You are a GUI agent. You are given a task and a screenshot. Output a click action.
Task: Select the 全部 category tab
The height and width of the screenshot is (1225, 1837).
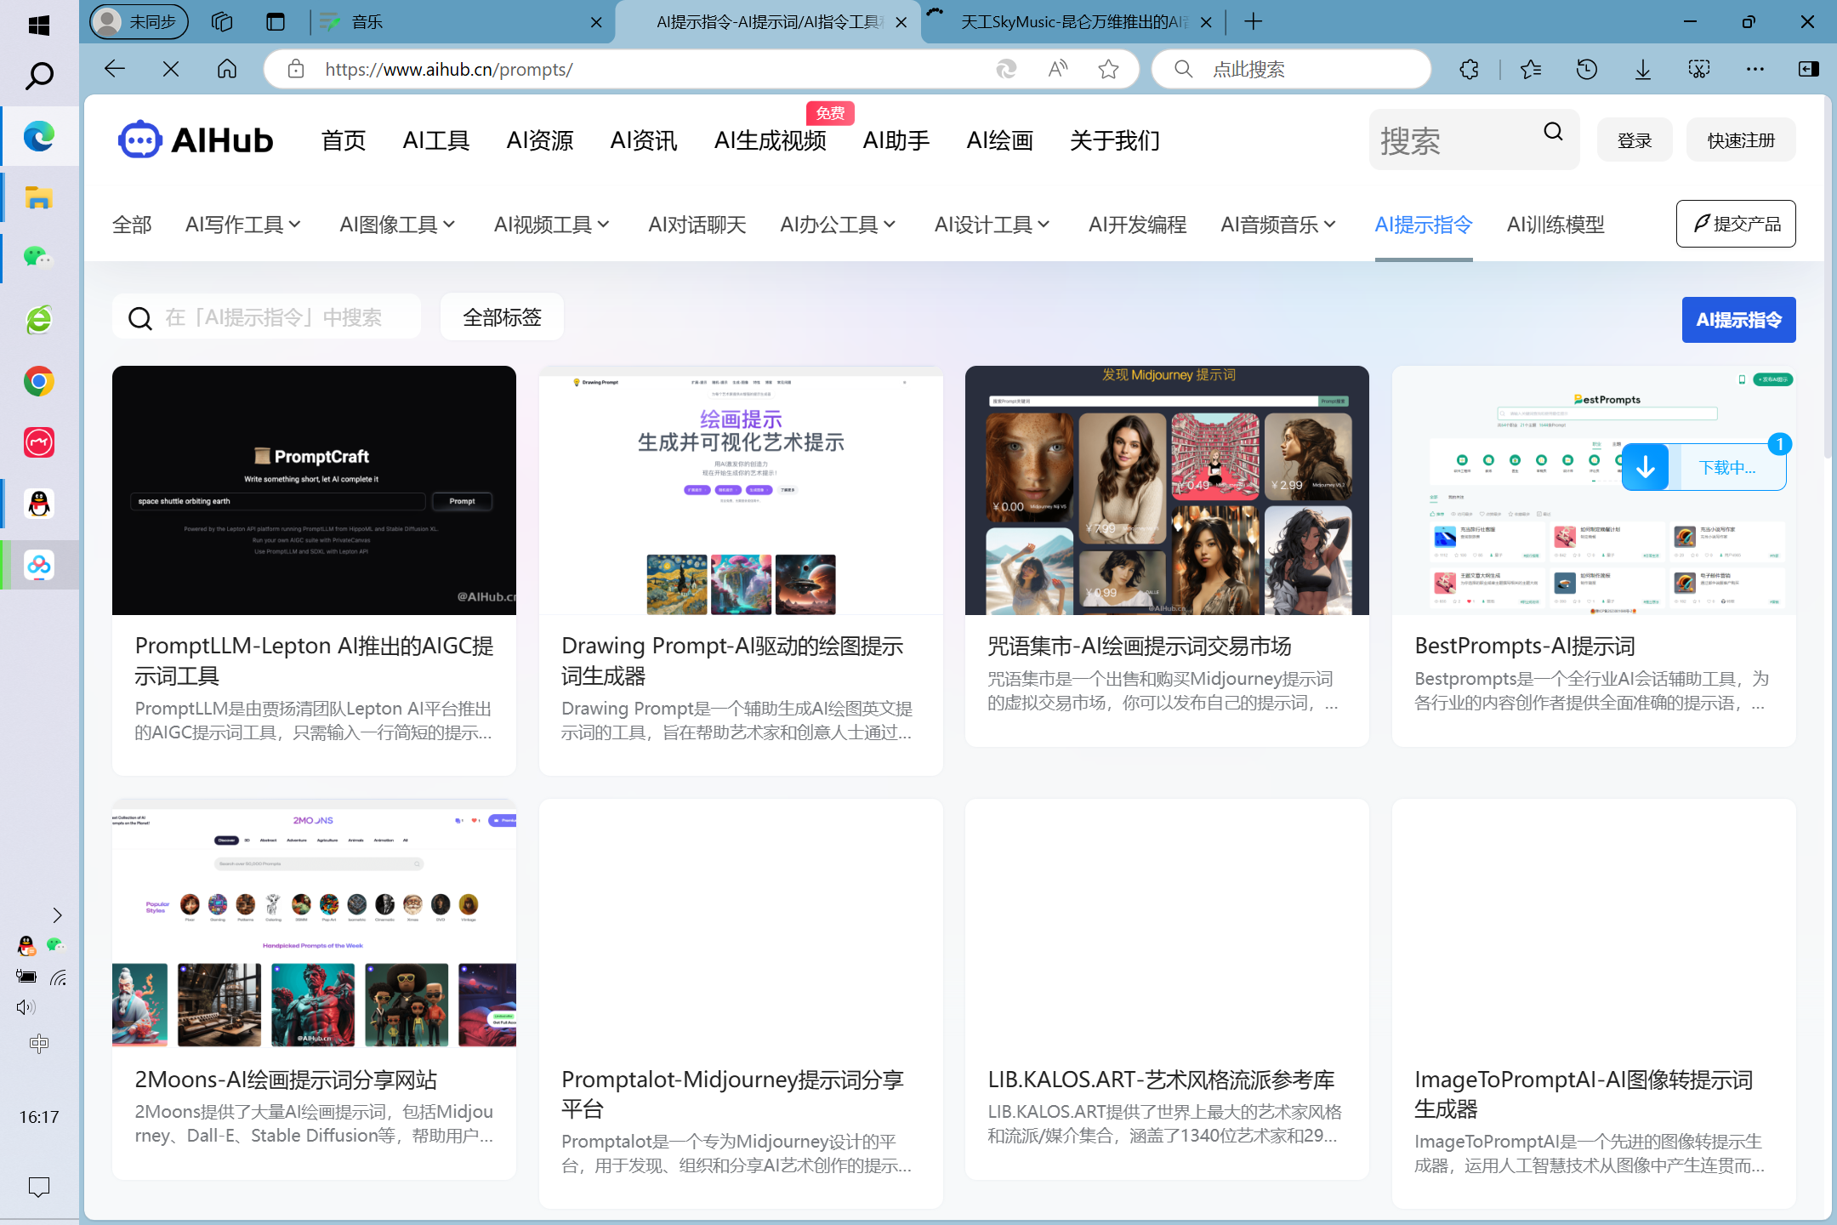pyautogui.click(x=132, y=225)
